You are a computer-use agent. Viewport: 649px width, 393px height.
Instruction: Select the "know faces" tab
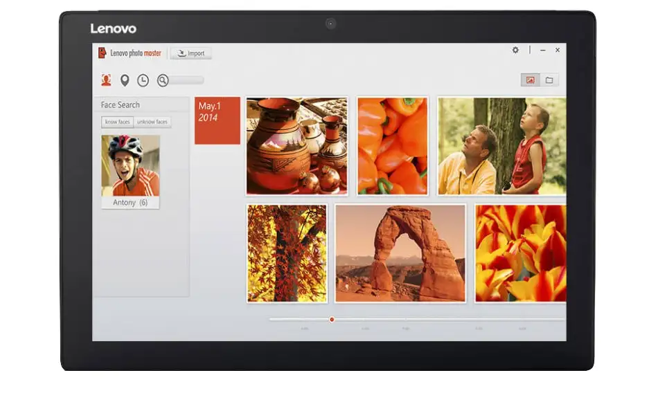point(117,122)
